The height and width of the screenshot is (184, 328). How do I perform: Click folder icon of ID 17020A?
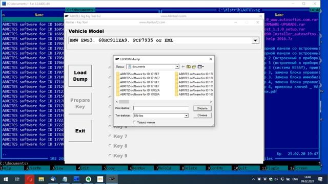pos(118,94)
